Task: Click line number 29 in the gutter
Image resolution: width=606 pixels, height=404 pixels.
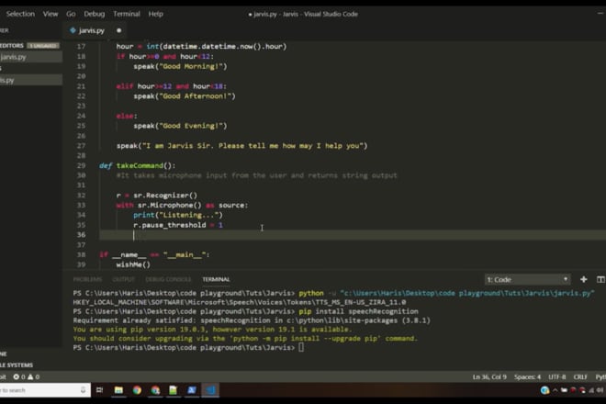Action: (81, 165)
